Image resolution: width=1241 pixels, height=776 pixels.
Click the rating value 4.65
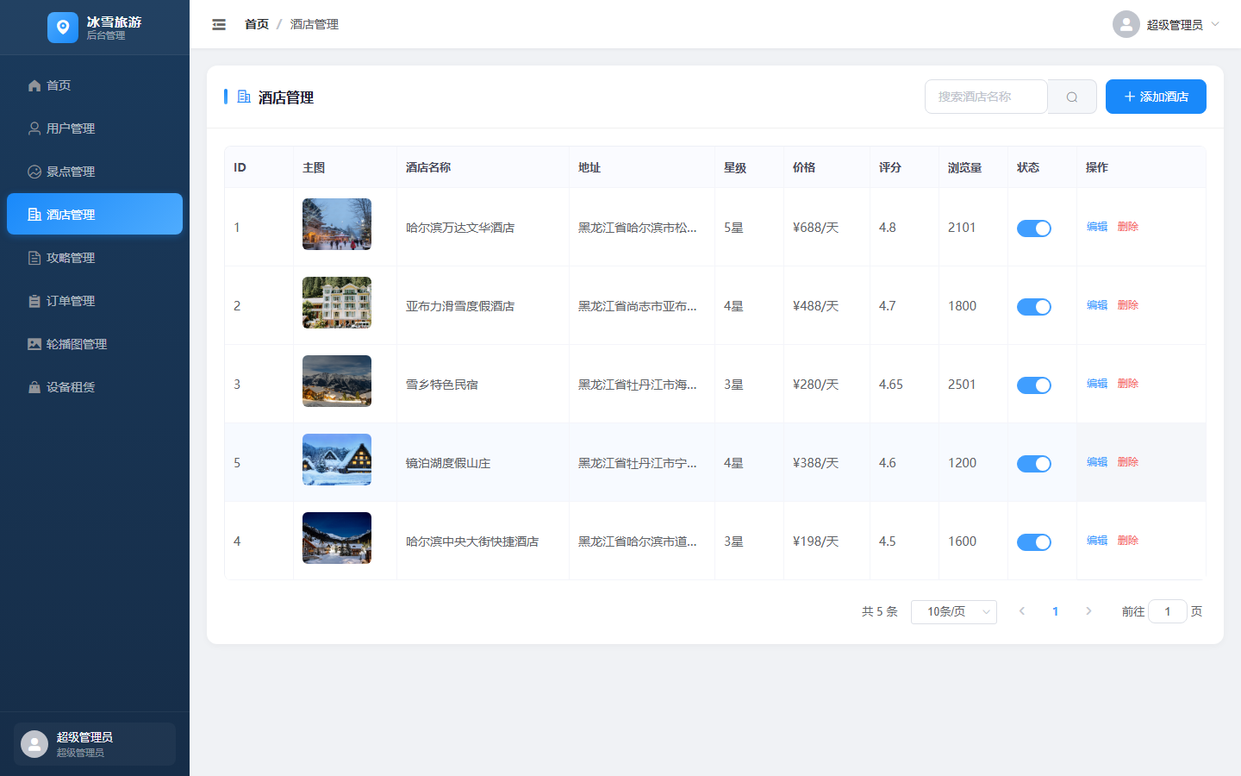tap(891, 385)
